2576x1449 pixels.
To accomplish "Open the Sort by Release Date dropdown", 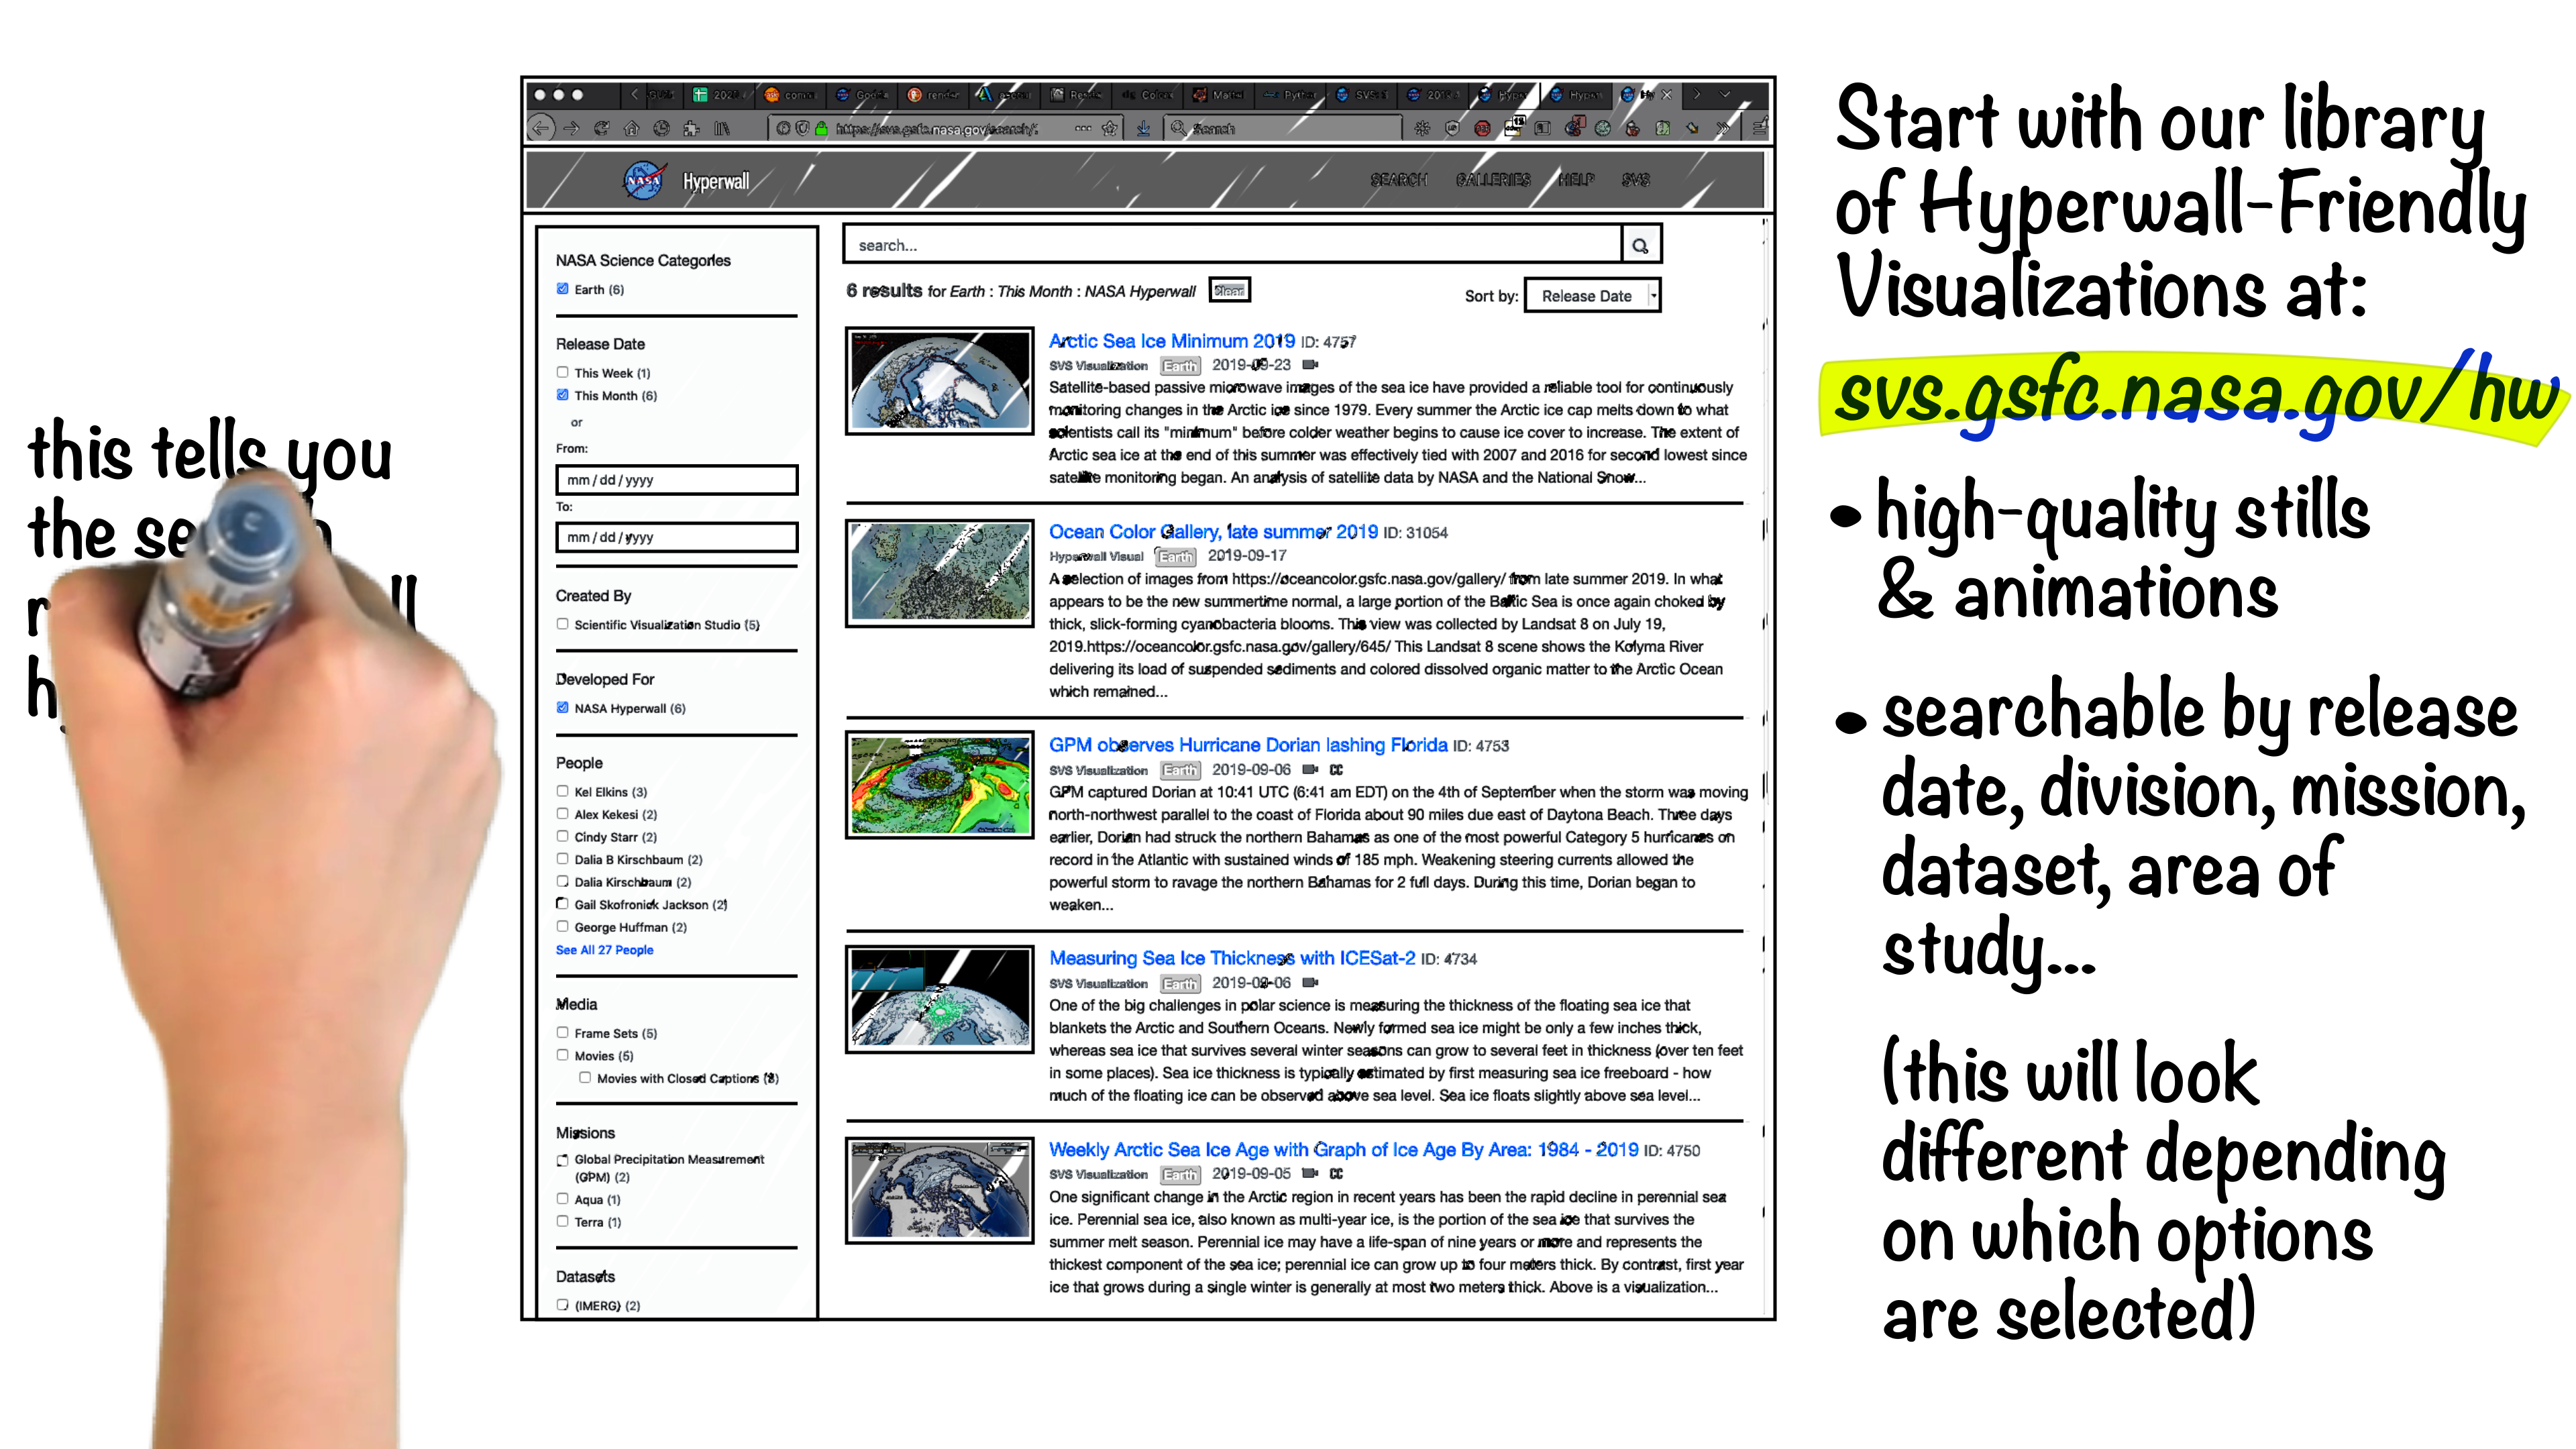I will (1592, 296).
